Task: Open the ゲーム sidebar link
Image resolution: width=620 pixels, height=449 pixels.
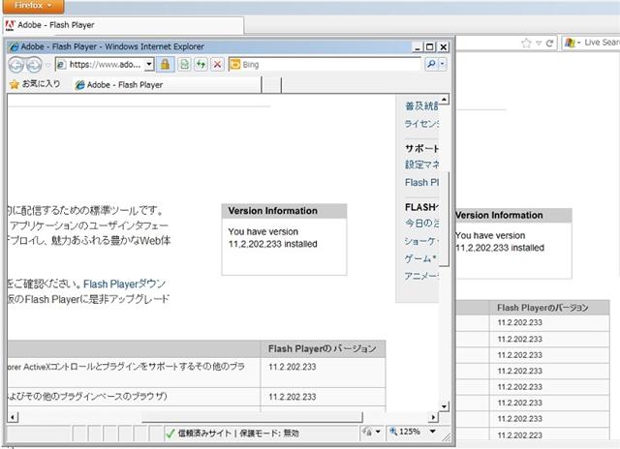Action: pos(420,258)
